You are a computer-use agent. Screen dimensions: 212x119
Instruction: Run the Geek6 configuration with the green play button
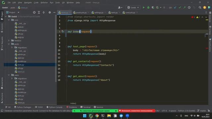coord(143,8)
